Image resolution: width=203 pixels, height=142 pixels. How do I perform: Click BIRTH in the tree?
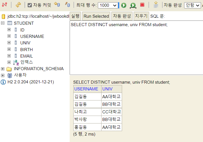coord(27,49)
